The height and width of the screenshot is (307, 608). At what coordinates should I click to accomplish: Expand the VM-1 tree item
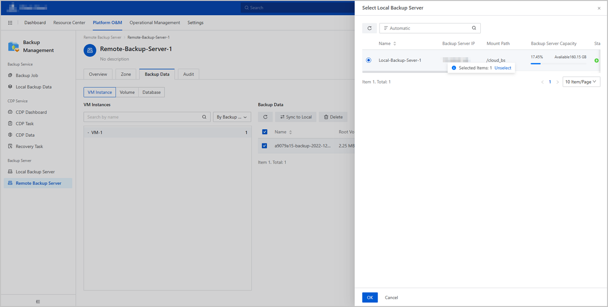tap(88, 133)
